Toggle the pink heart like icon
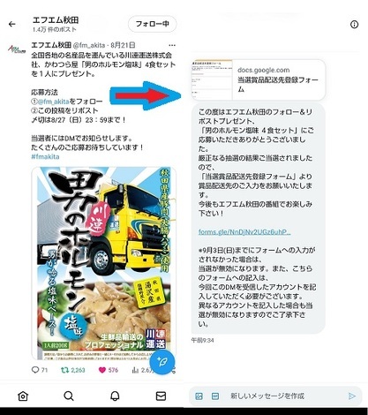Screen dimensions: 368x415 (102, 370)
